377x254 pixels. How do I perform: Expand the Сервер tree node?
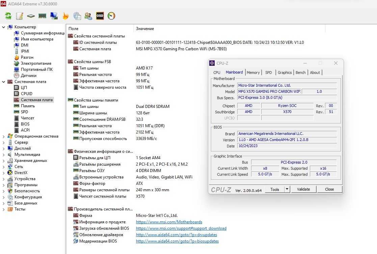(3, 142)
